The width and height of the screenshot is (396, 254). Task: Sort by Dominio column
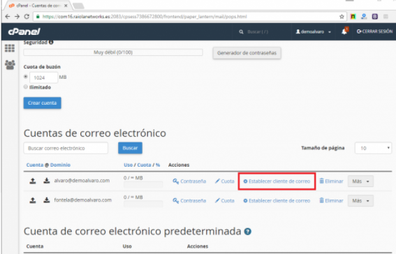[x=60, y=165]
